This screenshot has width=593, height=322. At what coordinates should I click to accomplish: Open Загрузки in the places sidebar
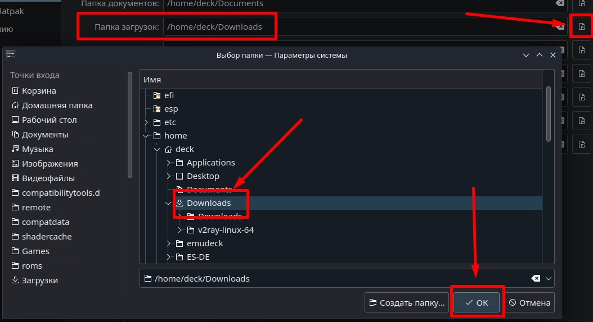(x=39, y=280)
